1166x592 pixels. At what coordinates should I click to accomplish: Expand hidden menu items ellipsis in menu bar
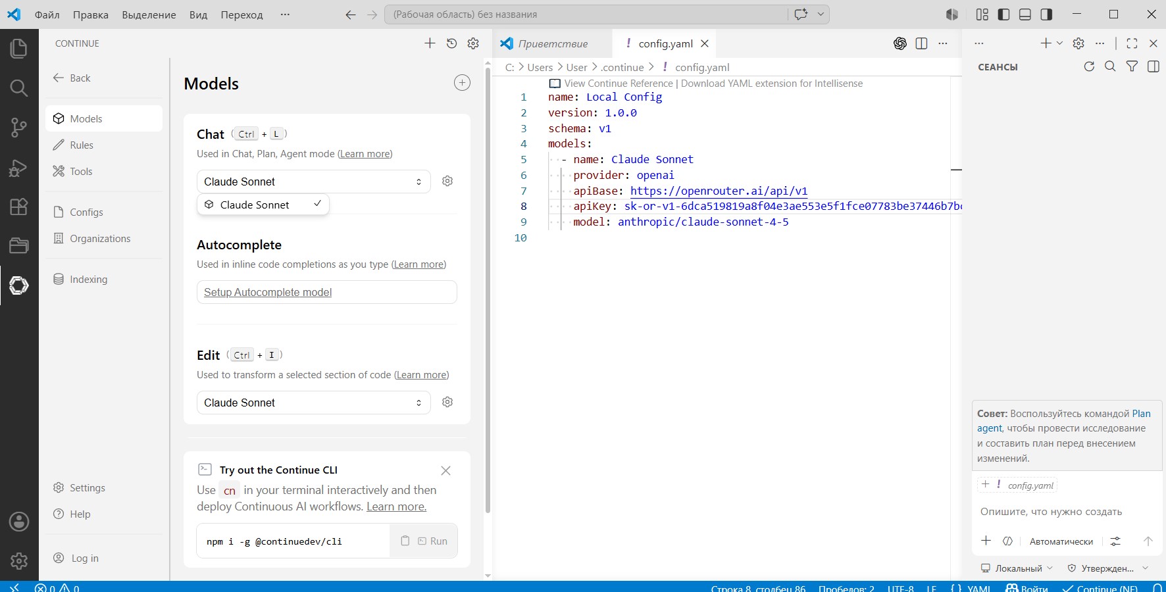click(x=285, y=14)
